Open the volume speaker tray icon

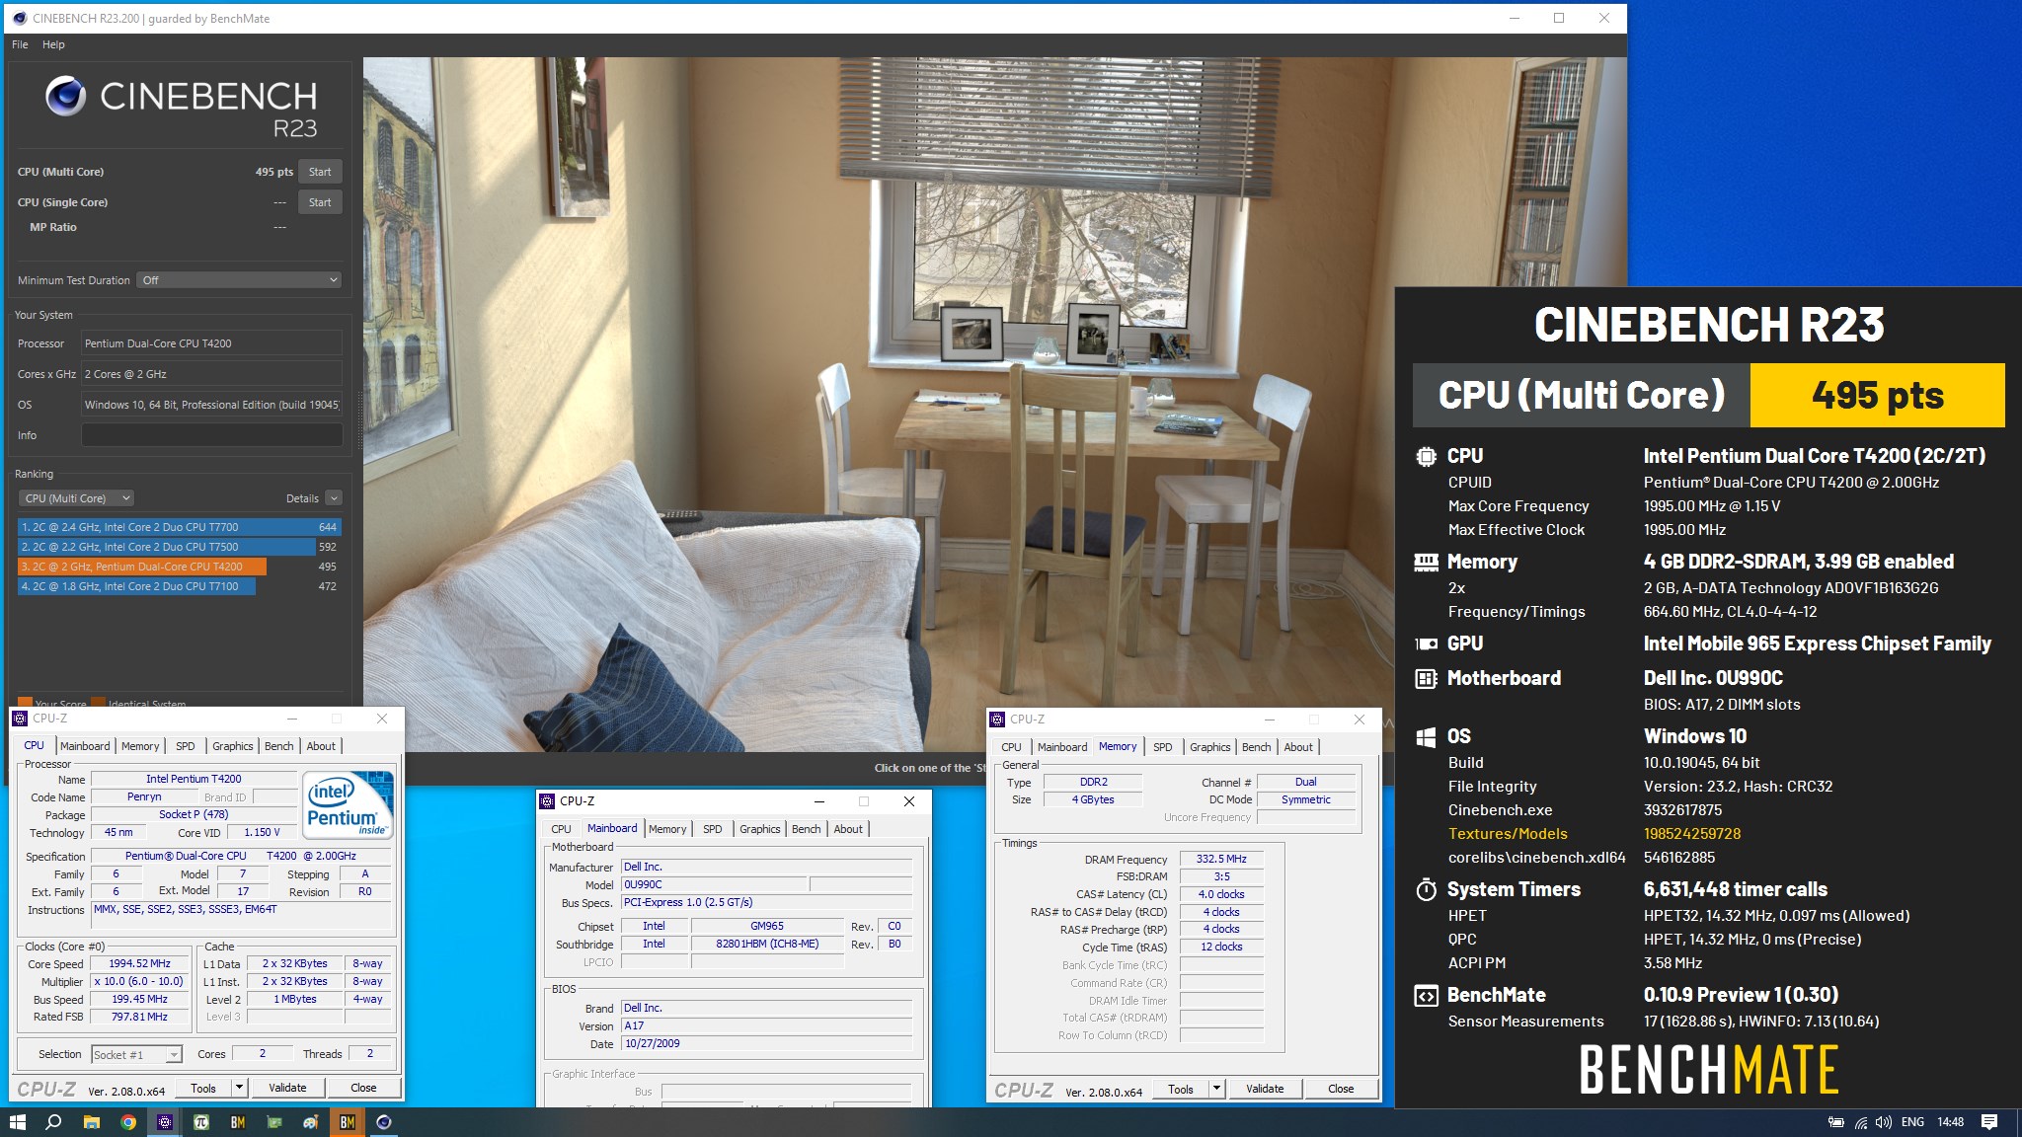[1884, 1122]
